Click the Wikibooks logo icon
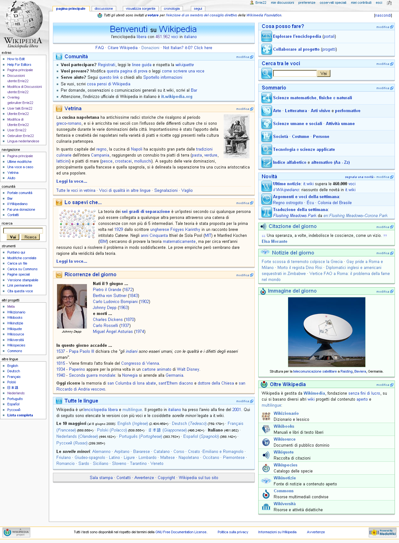This screenshot has width=399, height=543. [x=266, y=429]
